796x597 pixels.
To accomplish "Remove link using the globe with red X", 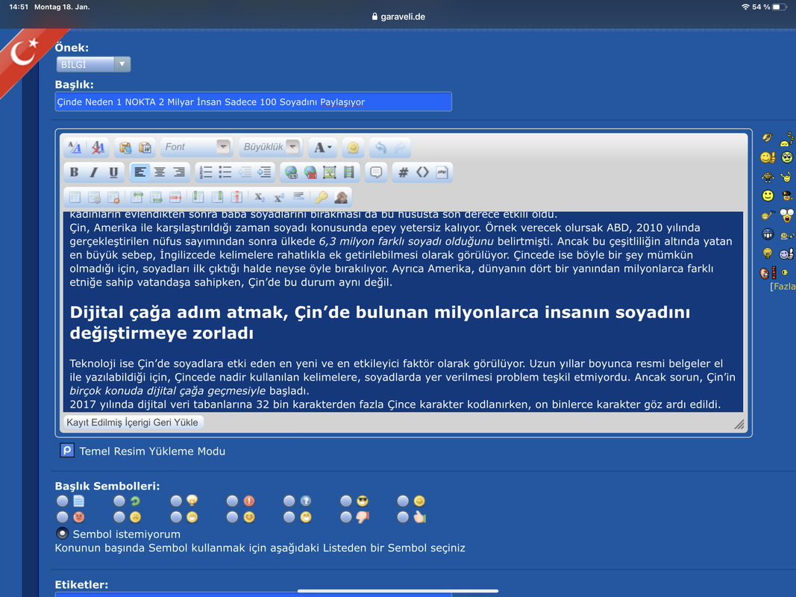I will pyautogui.click(x=310, y=172).
